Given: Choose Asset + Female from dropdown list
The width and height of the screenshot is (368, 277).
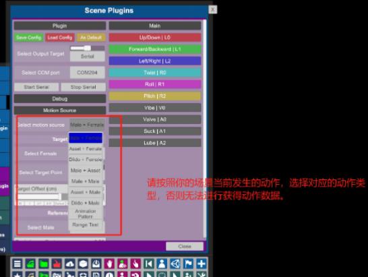Looking at the screenshot, I should pos(86,149).
